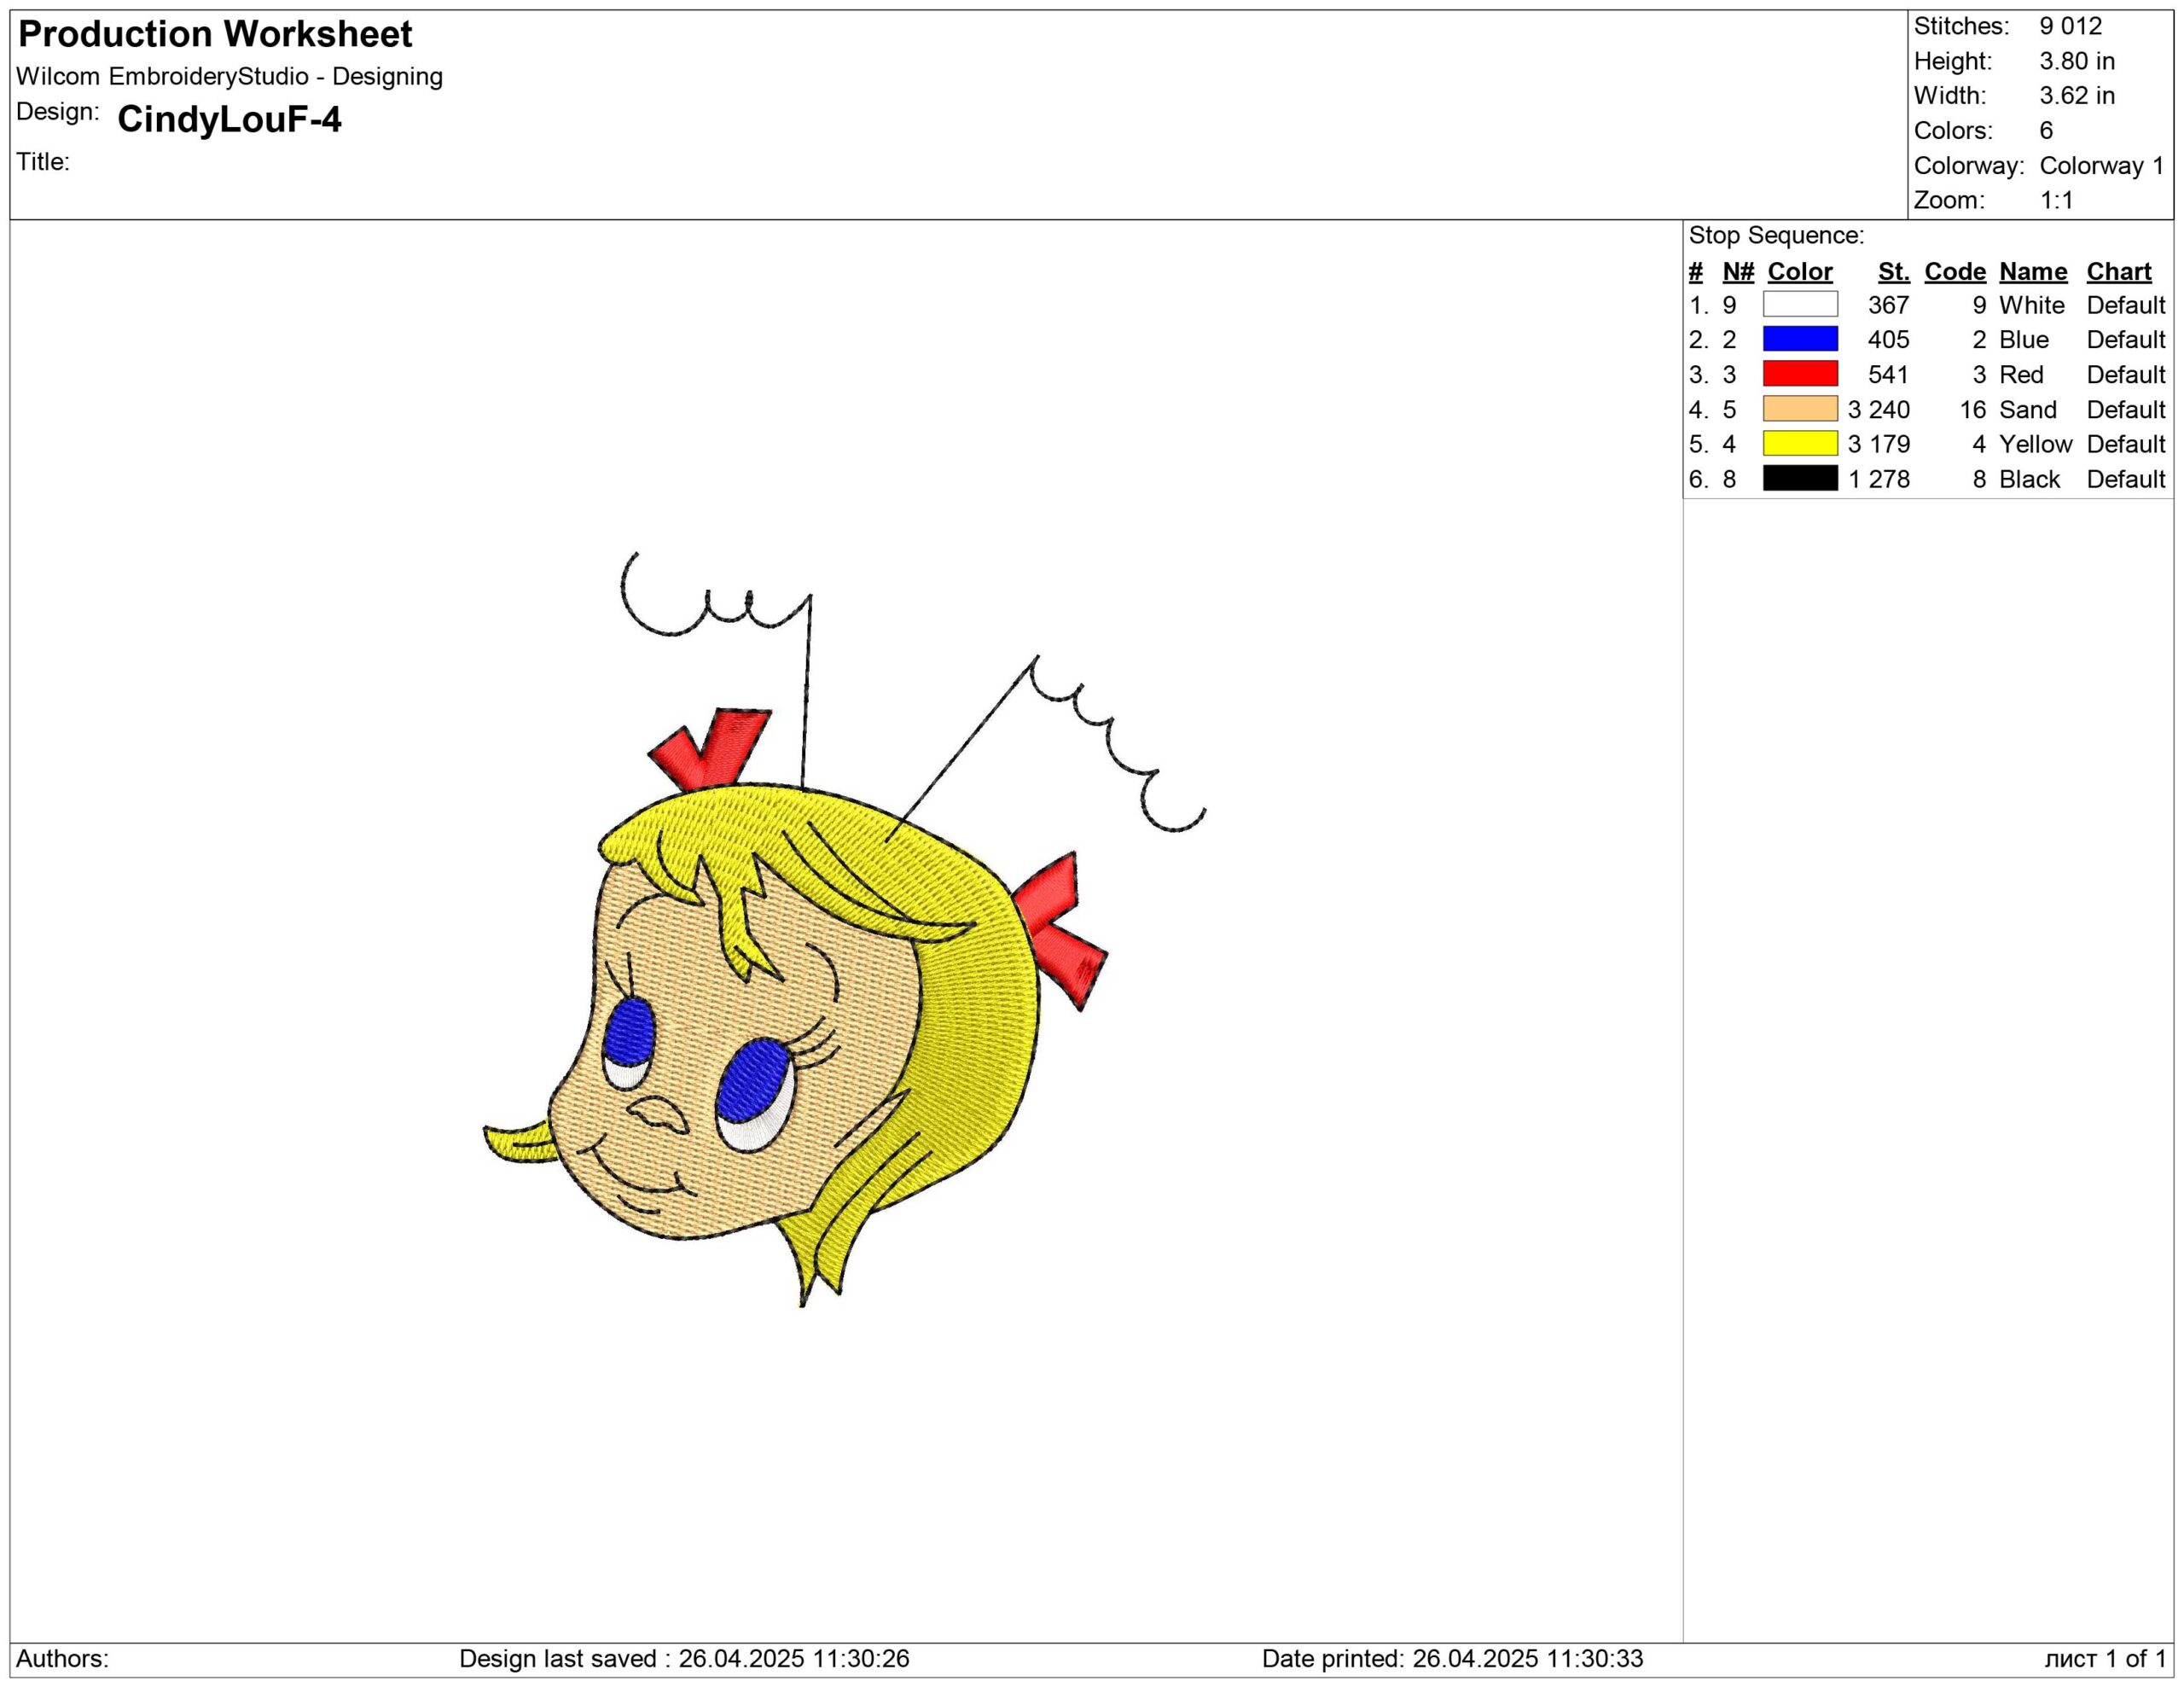The image size is (2184, 1681).
Task: Click the Colorway 1 value
Action: click(x=2101, y=165)
